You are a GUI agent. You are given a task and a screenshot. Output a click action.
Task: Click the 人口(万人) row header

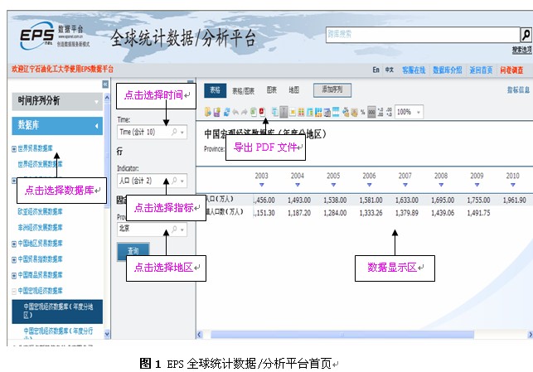(x=220, y=200)
